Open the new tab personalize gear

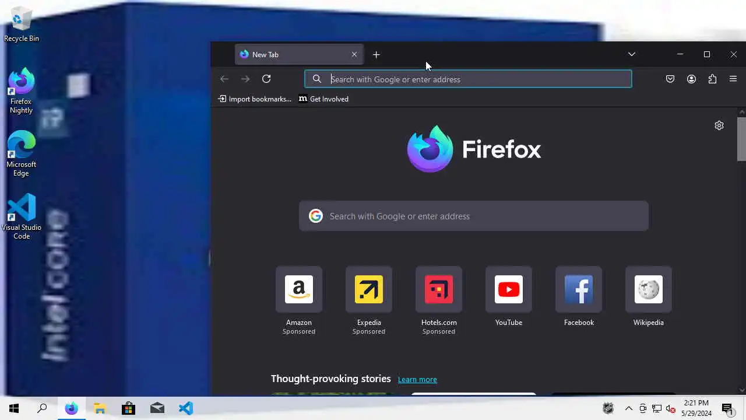(x=719, y=125)
